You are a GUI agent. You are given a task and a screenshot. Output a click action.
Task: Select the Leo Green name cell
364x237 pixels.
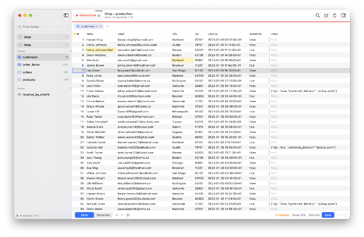[101, 71]
